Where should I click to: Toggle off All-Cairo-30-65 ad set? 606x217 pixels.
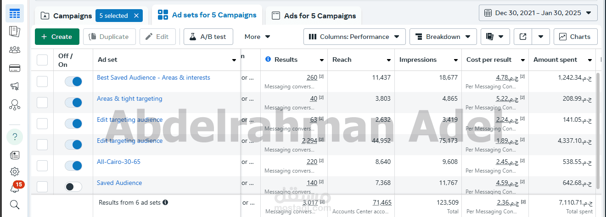pyautogui.click(x=73, y=166)
